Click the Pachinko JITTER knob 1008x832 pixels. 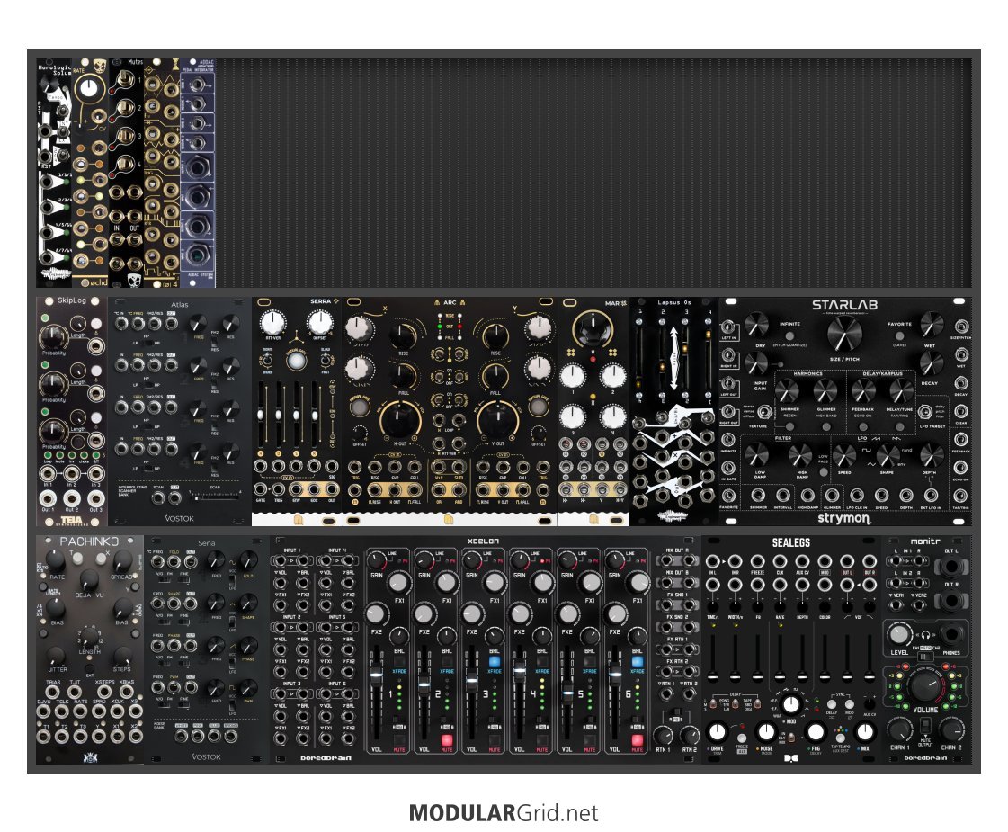(57, 656)
